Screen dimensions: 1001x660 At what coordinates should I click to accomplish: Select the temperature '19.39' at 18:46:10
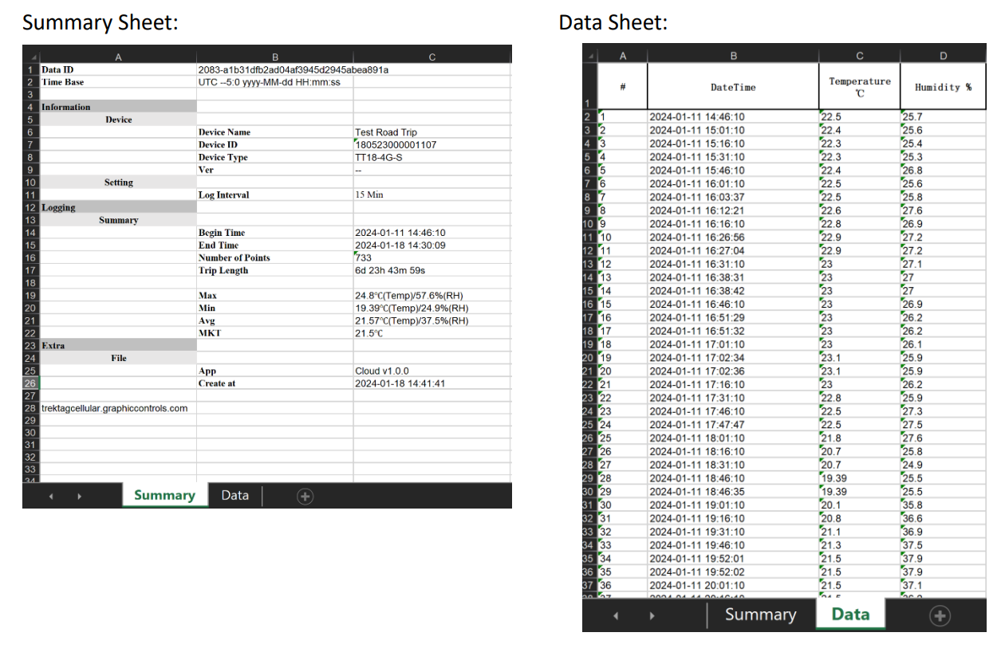(860, 478)
